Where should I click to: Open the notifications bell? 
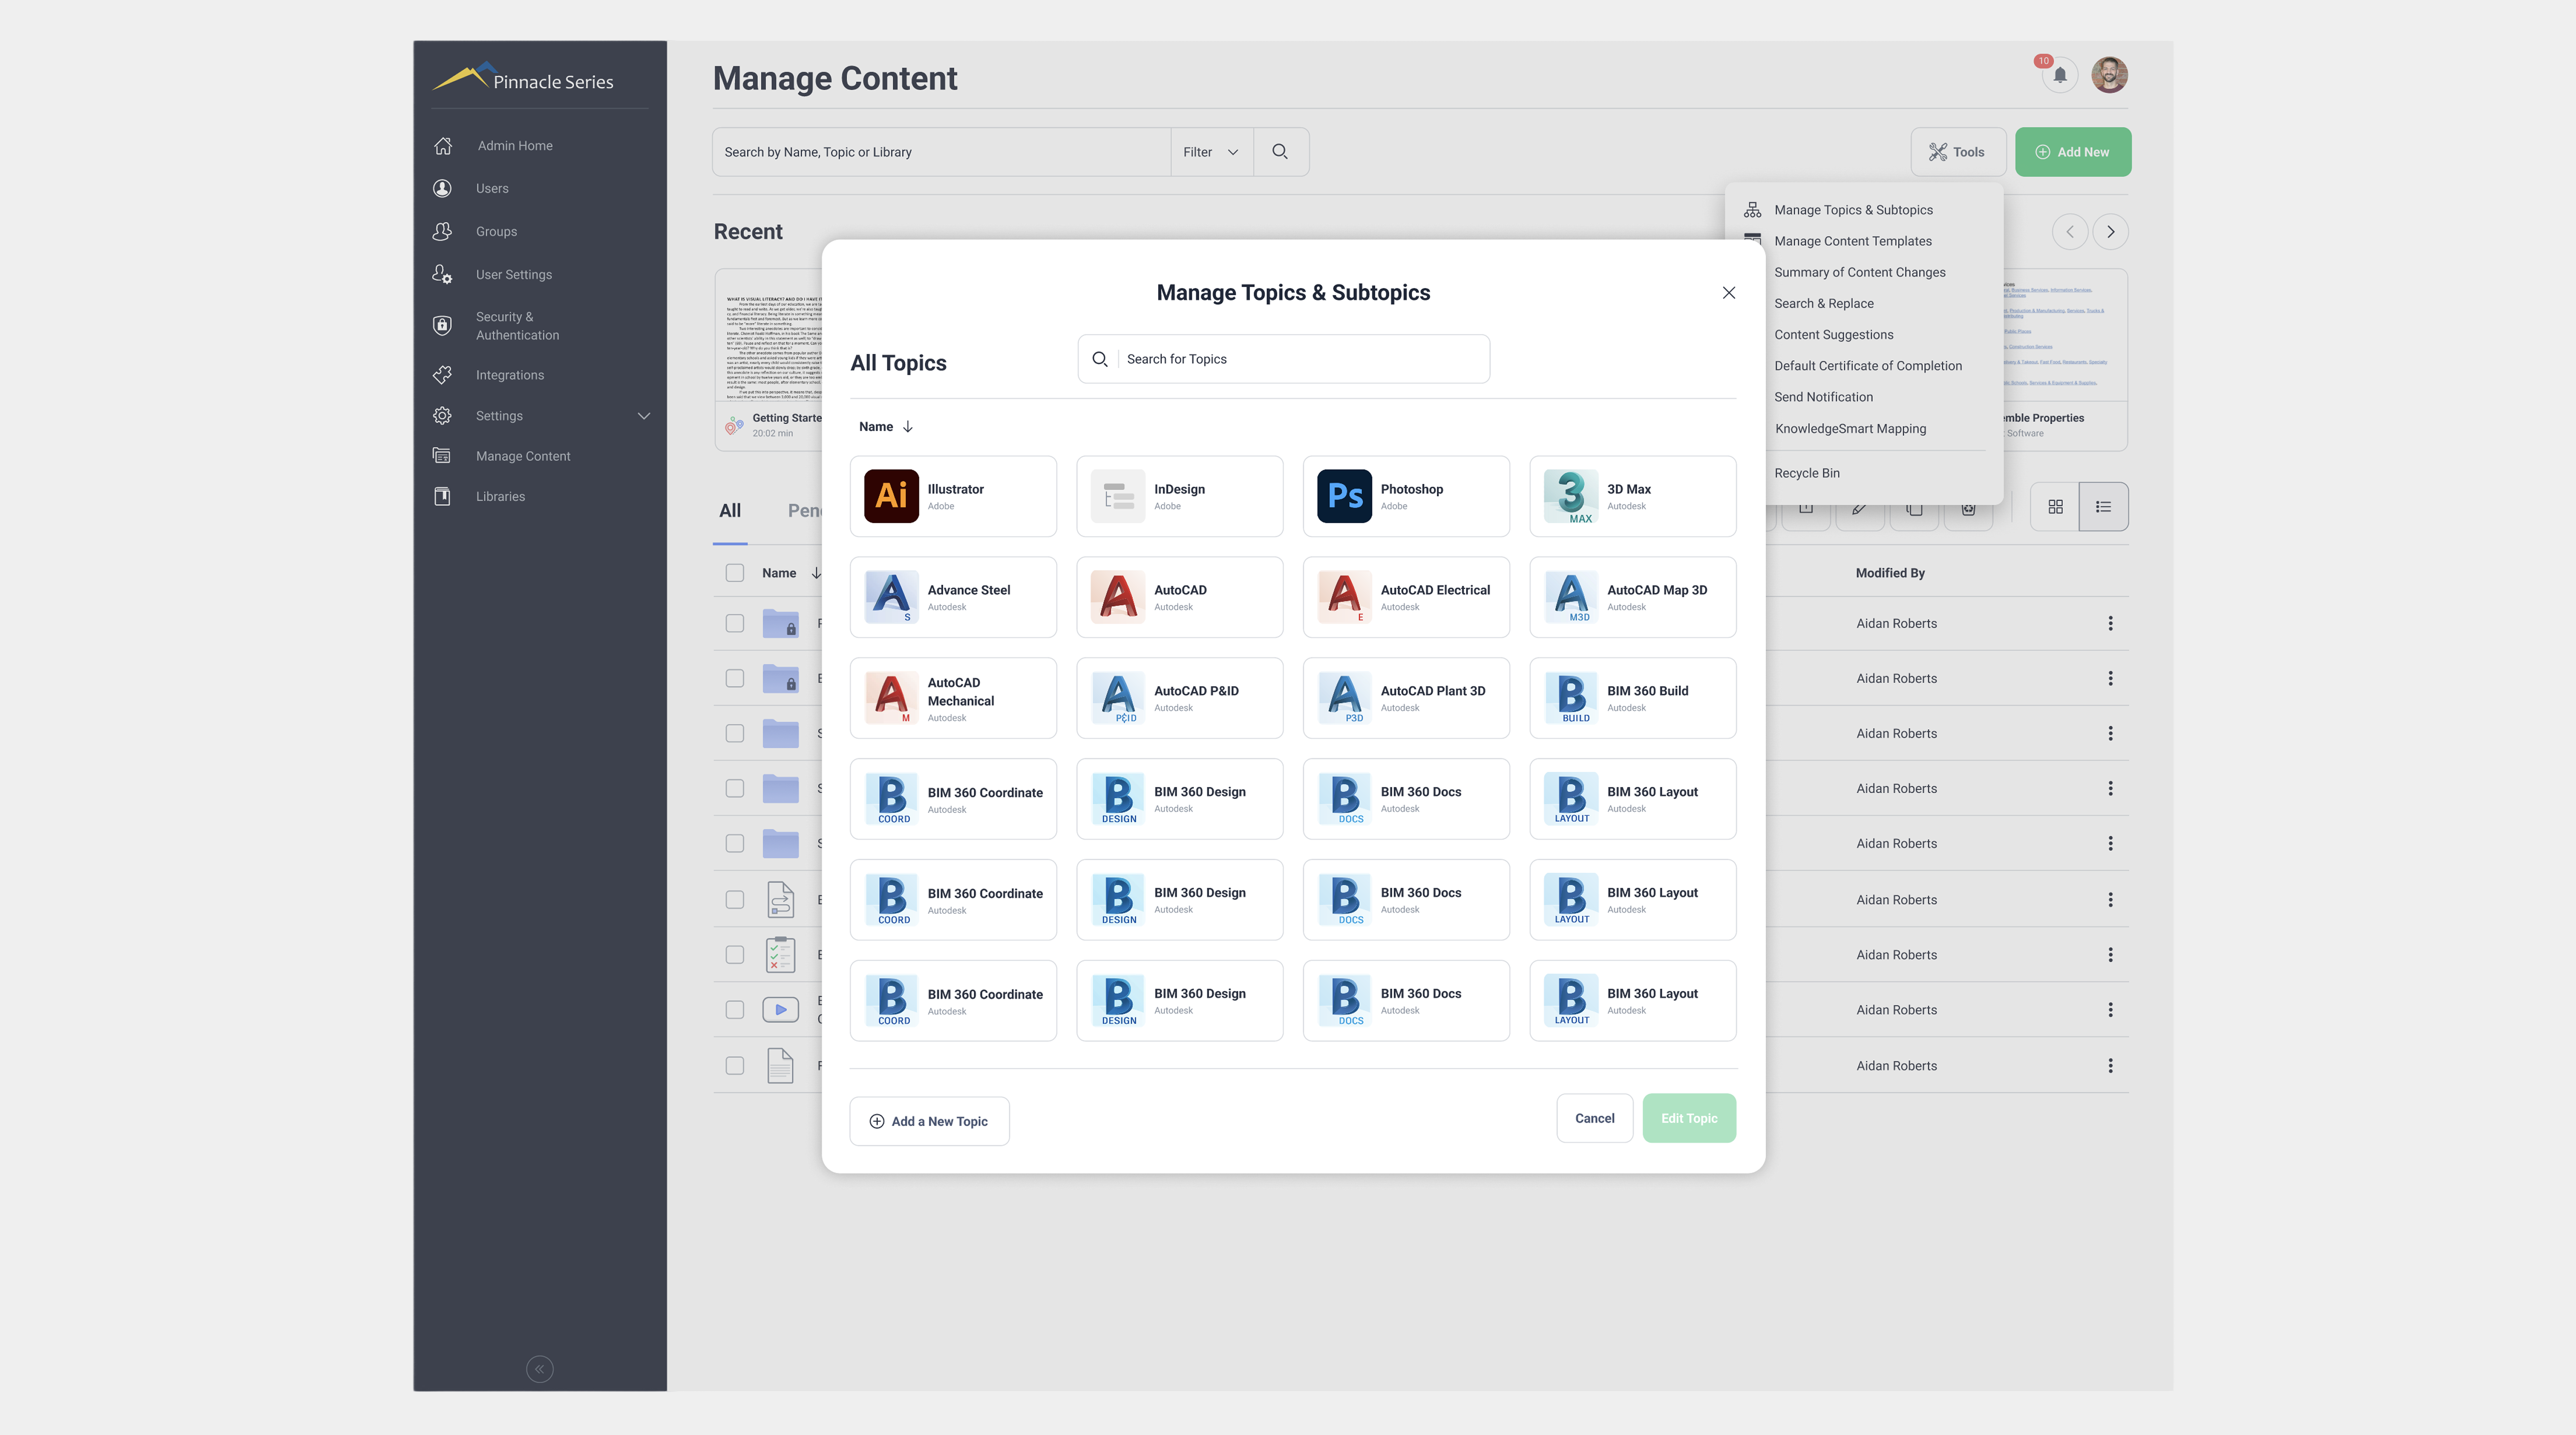tap(2060, 75)
